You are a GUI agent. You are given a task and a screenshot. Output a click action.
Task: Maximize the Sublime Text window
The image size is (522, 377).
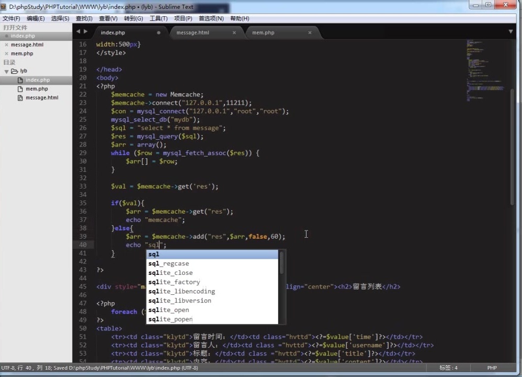489,5
